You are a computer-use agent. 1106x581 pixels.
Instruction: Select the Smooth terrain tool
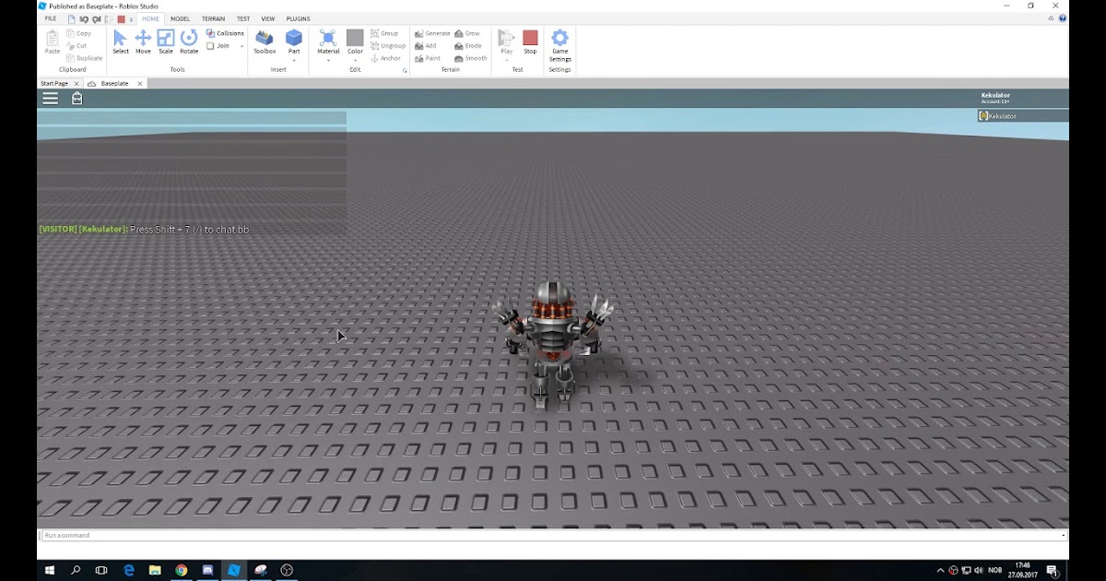471,58
